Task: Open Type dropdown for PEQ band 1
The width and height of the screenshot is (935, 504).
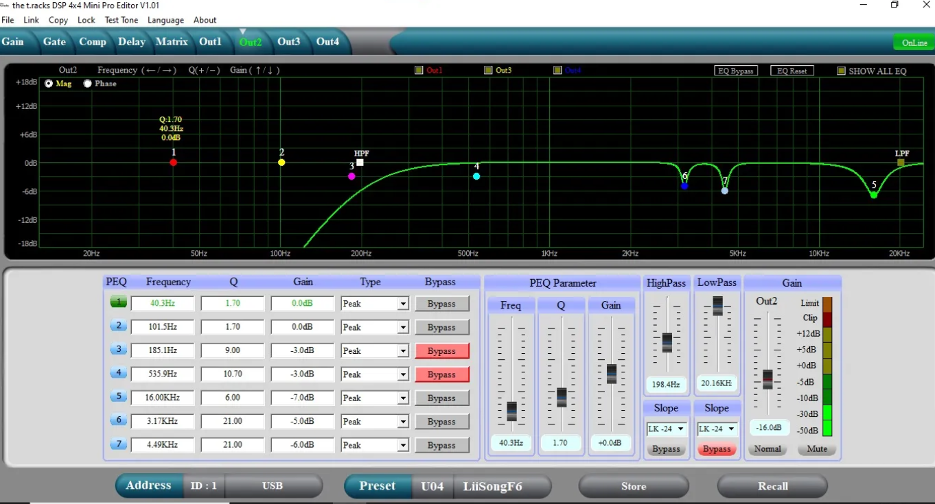Action: coord(403,304)
